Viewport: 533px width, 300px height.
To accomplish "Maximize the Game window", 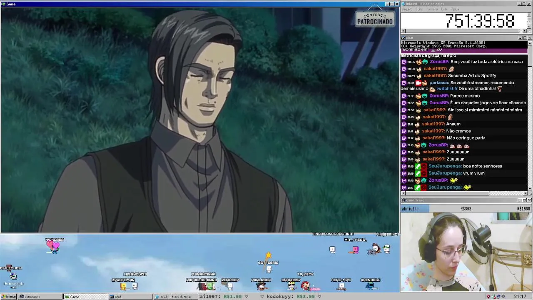I will tap(392, 4).
